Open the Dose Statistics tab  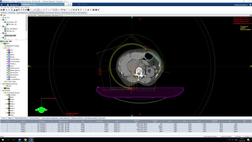64,118
